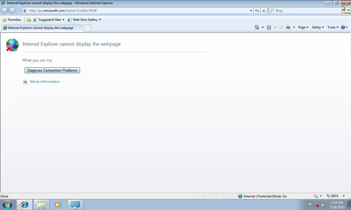Click the magnifier Search icon
This screenshot has height=210, width=351.
click(x=272, y=11)
